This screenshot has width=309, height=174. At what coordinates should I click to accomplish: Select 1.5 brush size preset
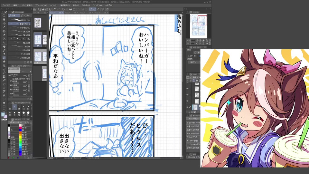tap(23, 114)
